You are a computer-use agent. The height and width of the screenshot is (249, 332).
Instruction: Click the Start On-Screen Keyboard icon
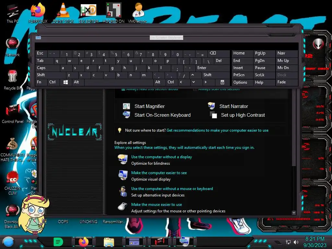(126, 115)
